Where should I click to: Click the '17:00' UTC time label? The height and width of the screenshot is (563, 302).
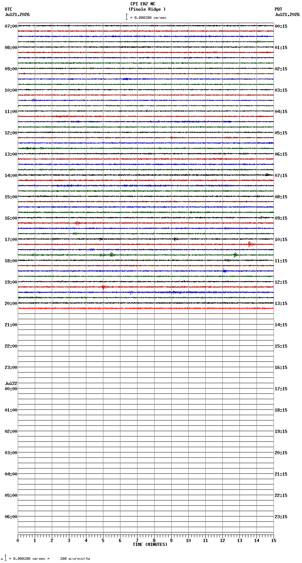11,240
